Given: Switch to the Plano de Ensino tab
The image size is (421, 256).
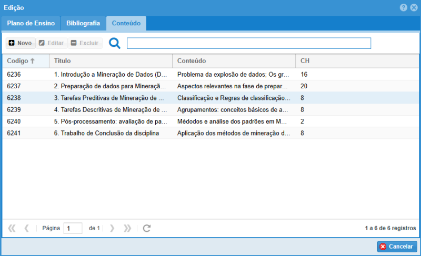Looking at the screenshot, I should [31, 24].
